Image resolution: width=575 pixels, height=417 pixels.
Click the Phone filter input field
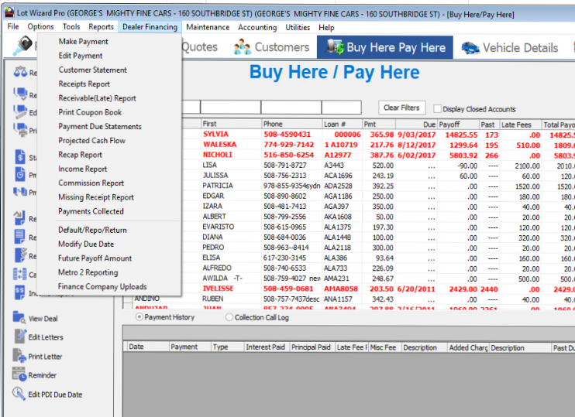point(291,108)
